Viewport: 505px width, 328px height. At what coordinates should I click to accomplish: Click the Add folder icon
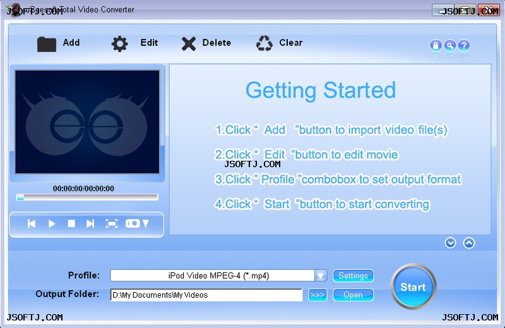click(x=46, y=44)
